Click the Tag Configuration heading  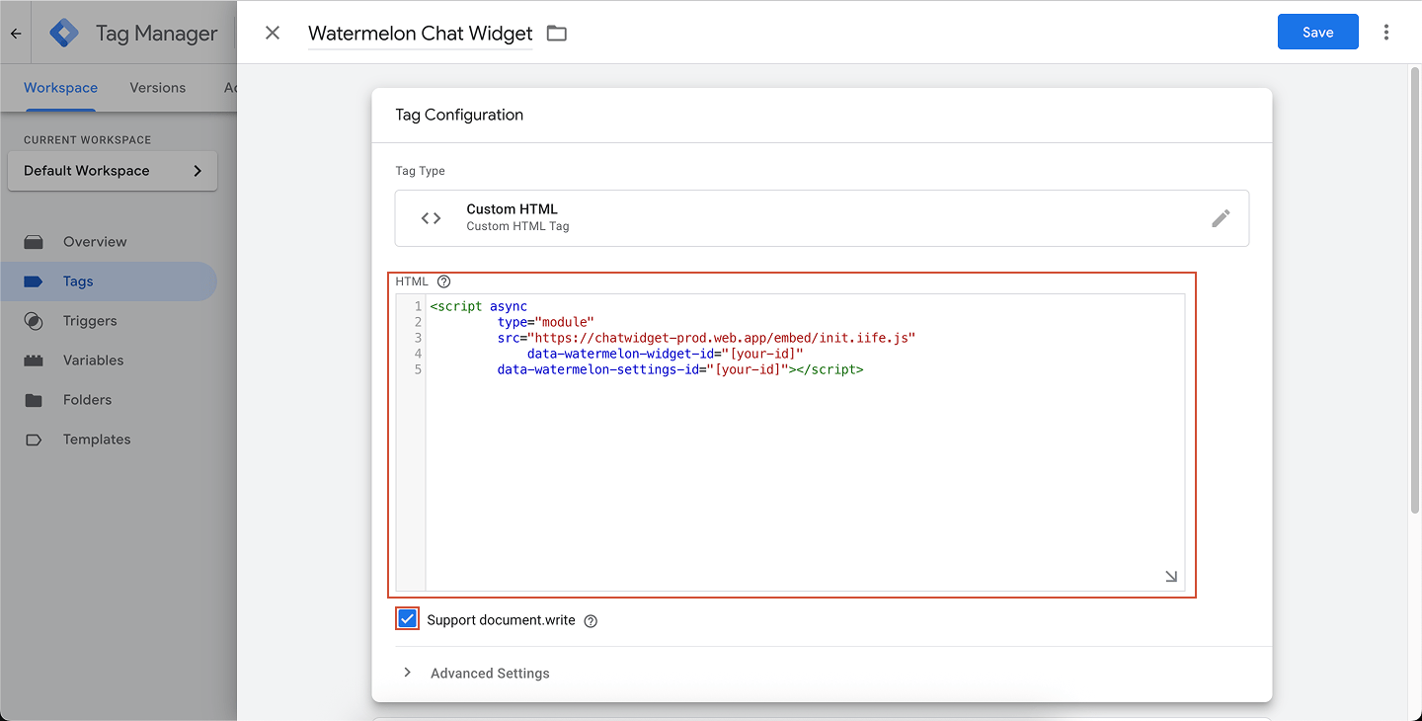[459, 115]
